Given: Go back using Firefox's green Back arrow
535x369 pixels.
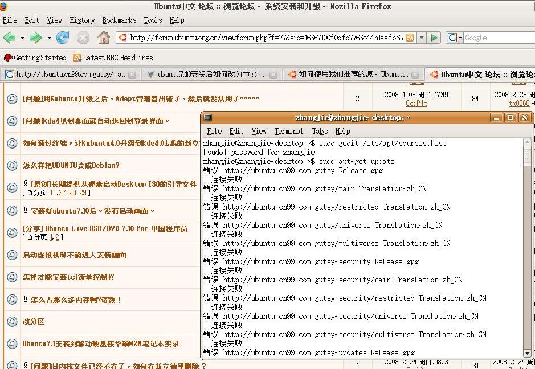Looking at the screenshot, I should (10, 38).
